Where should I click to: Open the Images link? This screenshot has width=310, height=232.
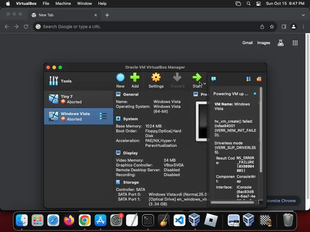coord(264,43)
